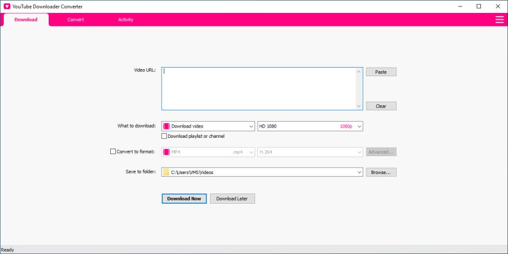
Task: Switch to the Convert tab
Action: (x=76, y=19)
